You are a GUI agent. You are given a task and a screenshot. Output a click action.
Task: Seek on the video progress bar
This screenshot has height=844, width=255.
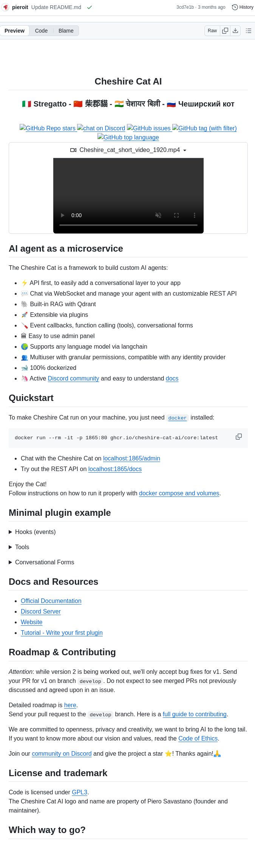(128, 225)
